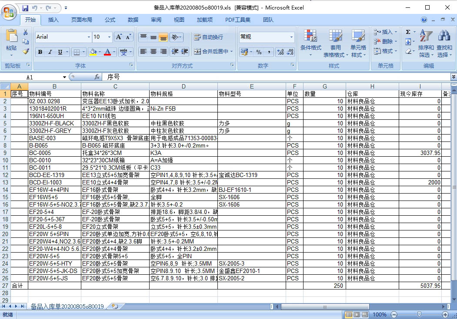Image resolution: width=457 pixels, height=319 pixels.
Task: Click the Save icon in quick access toolbar
Action: 25,8
